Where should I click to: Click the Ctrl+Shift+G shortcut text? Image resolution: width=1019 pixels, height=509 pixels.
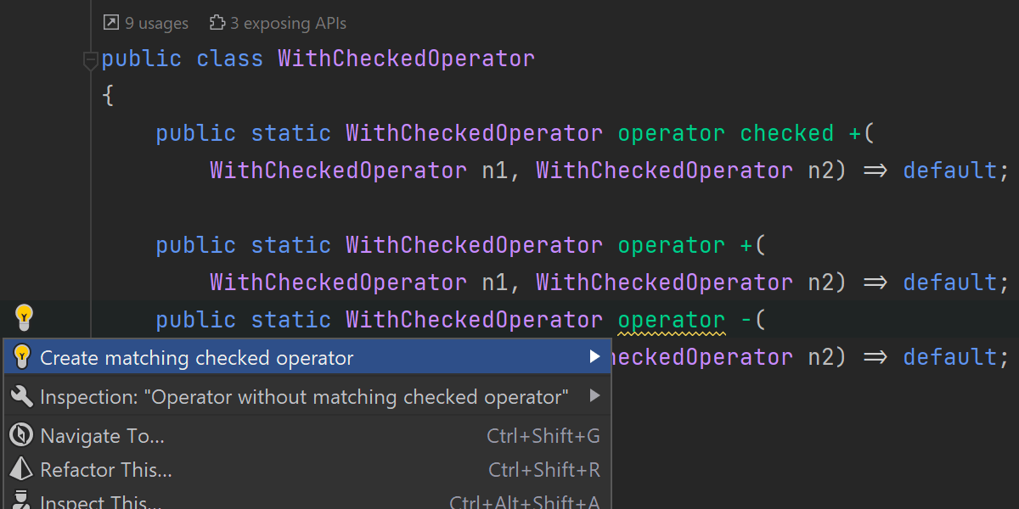(x=543, y=436)
